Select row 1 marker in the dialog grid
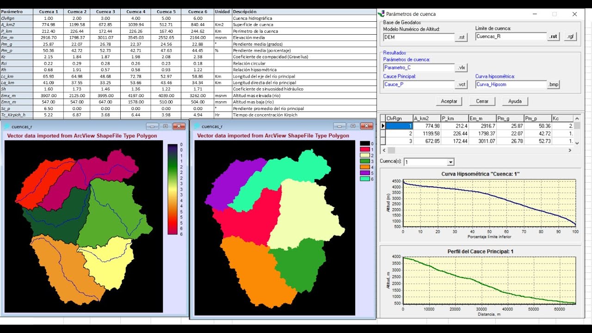This screenshot has width=592, height=333. pos(382,125)
